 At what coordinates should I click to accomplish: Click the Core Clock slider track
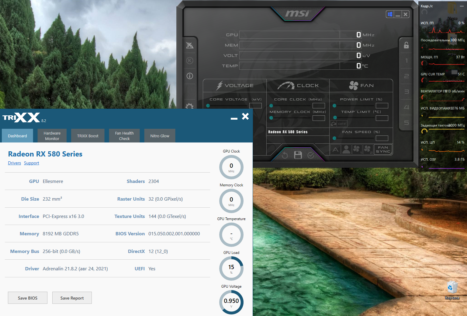point(290,106)
